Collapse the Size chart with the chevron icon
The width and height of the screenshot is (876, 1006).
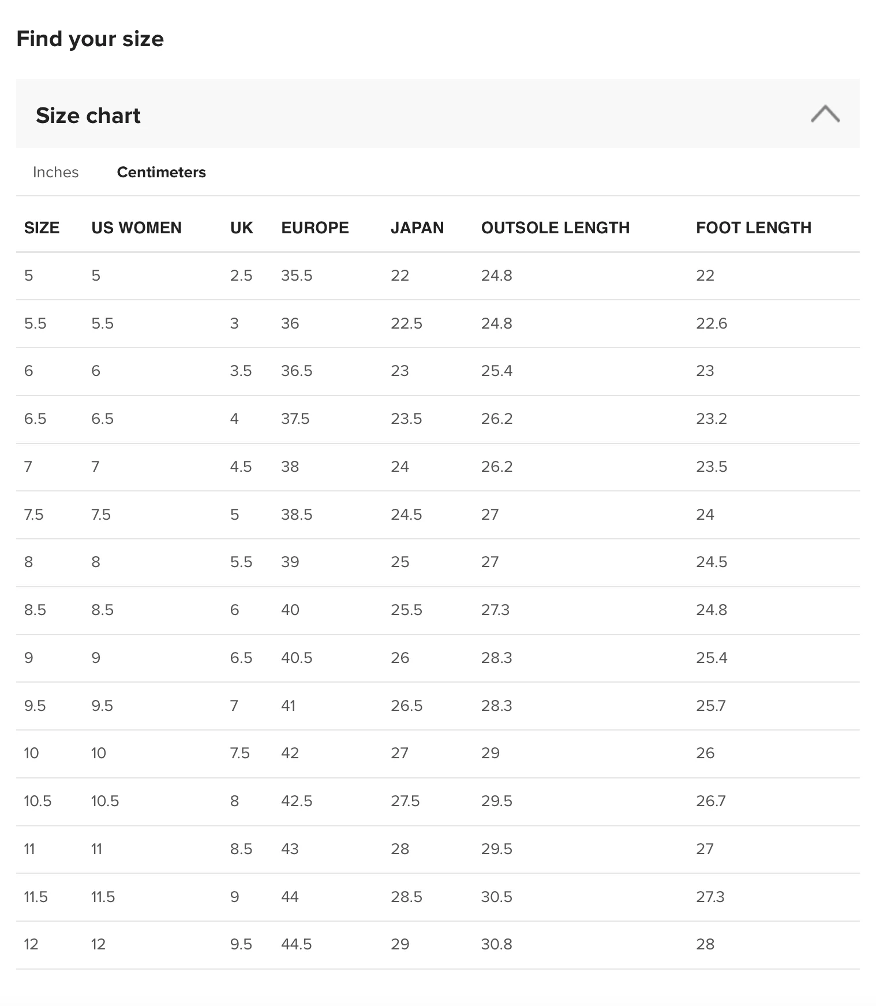[x=825, y=114]
